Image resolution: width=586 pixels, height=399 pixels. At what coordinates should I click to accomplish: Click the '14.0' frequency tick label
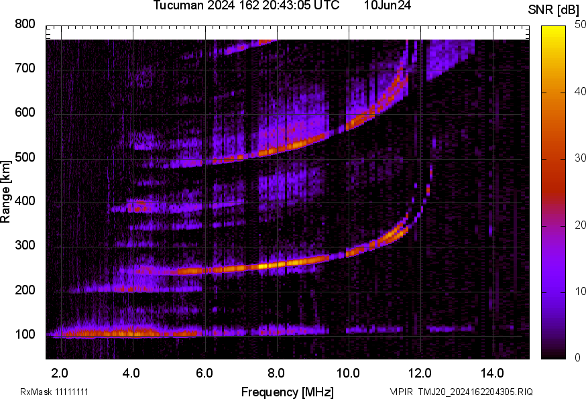[x=492, y=373]
